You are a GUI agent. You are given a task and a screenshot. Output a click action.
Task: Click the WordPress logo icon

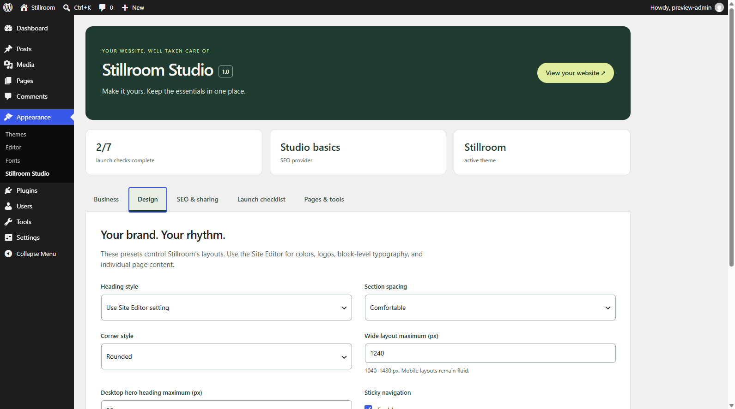pyautogui.click(x=8, y=7)
